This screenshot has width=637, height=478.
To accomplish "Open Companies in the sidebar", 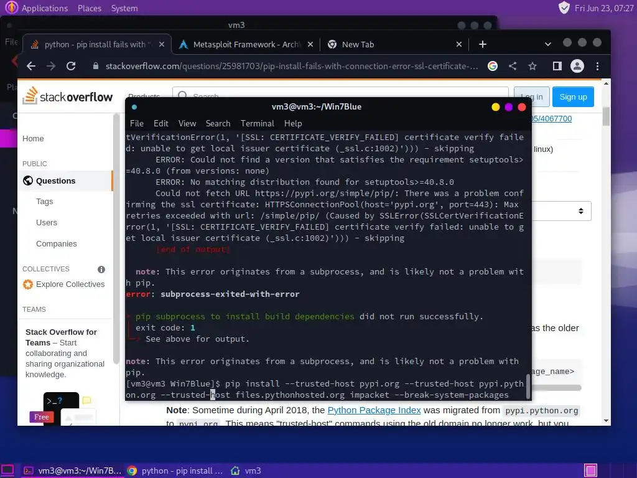I will [x=56, y=243].
